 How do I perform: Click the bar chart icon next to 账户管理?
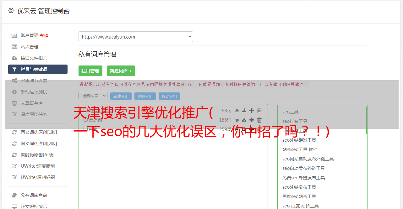14,35
